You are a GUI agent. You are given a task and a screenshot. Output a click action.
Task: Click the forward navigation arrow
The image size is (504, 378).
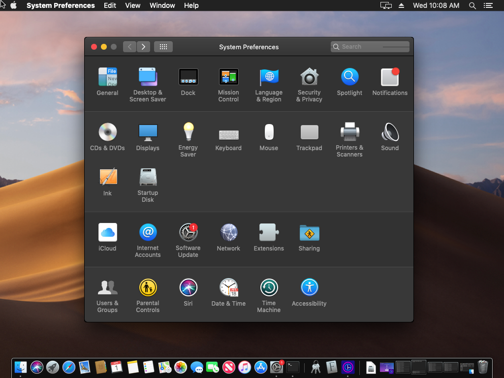143,47
